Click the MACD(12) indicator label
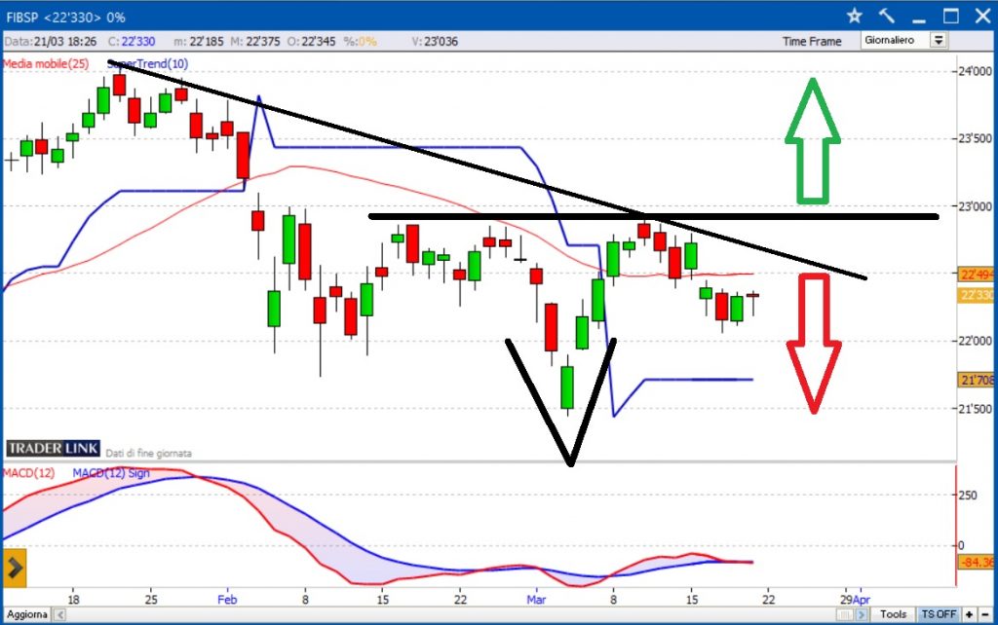The image size is (998, 625). coord(29,473)
